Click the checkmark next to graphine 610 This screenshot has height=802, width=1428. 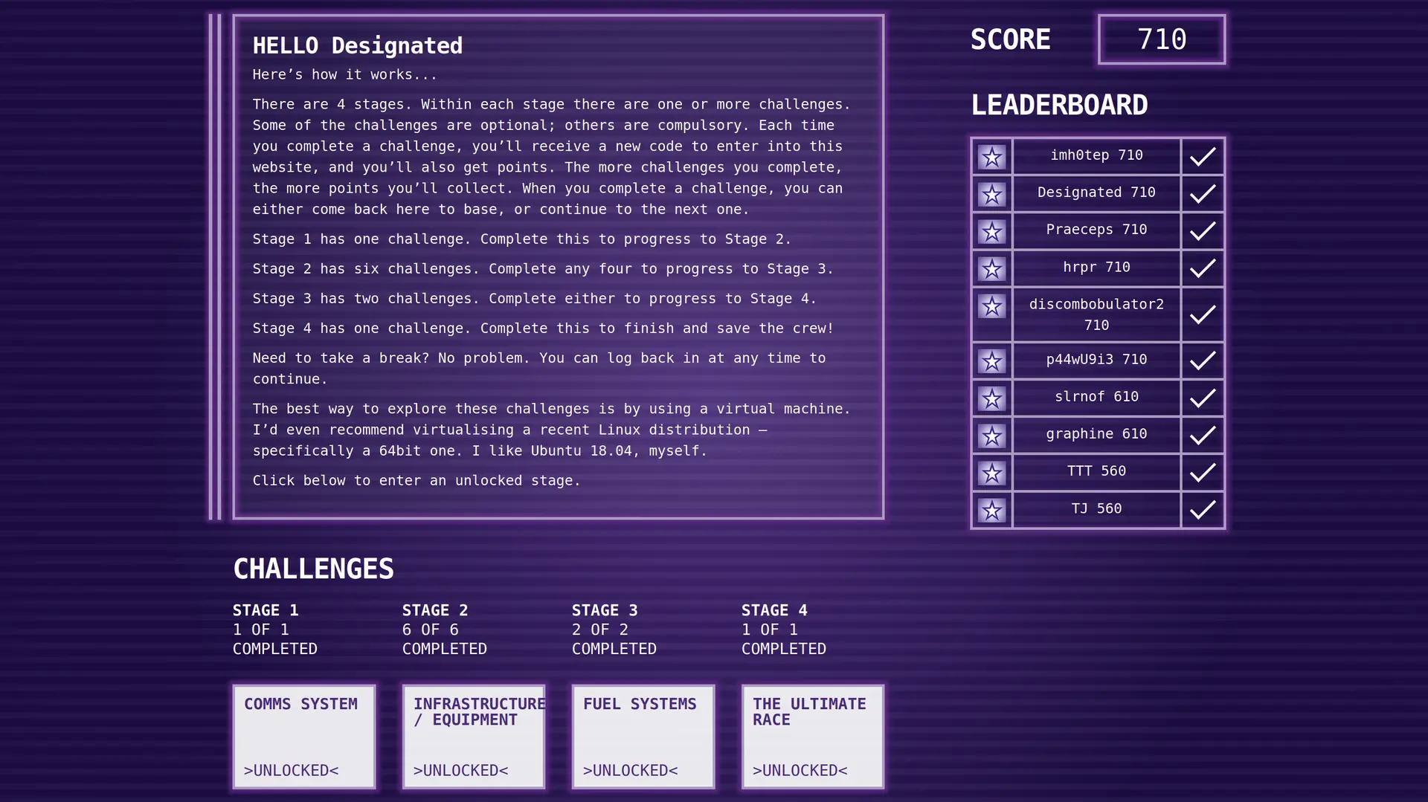tap(1203, 435)
